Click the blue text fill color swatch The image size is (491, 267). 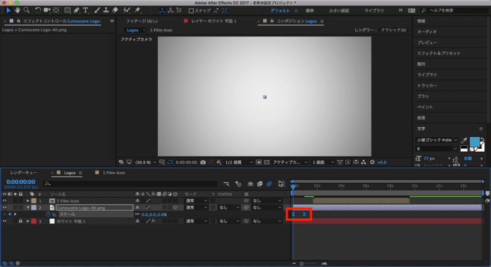click(475, 142)
